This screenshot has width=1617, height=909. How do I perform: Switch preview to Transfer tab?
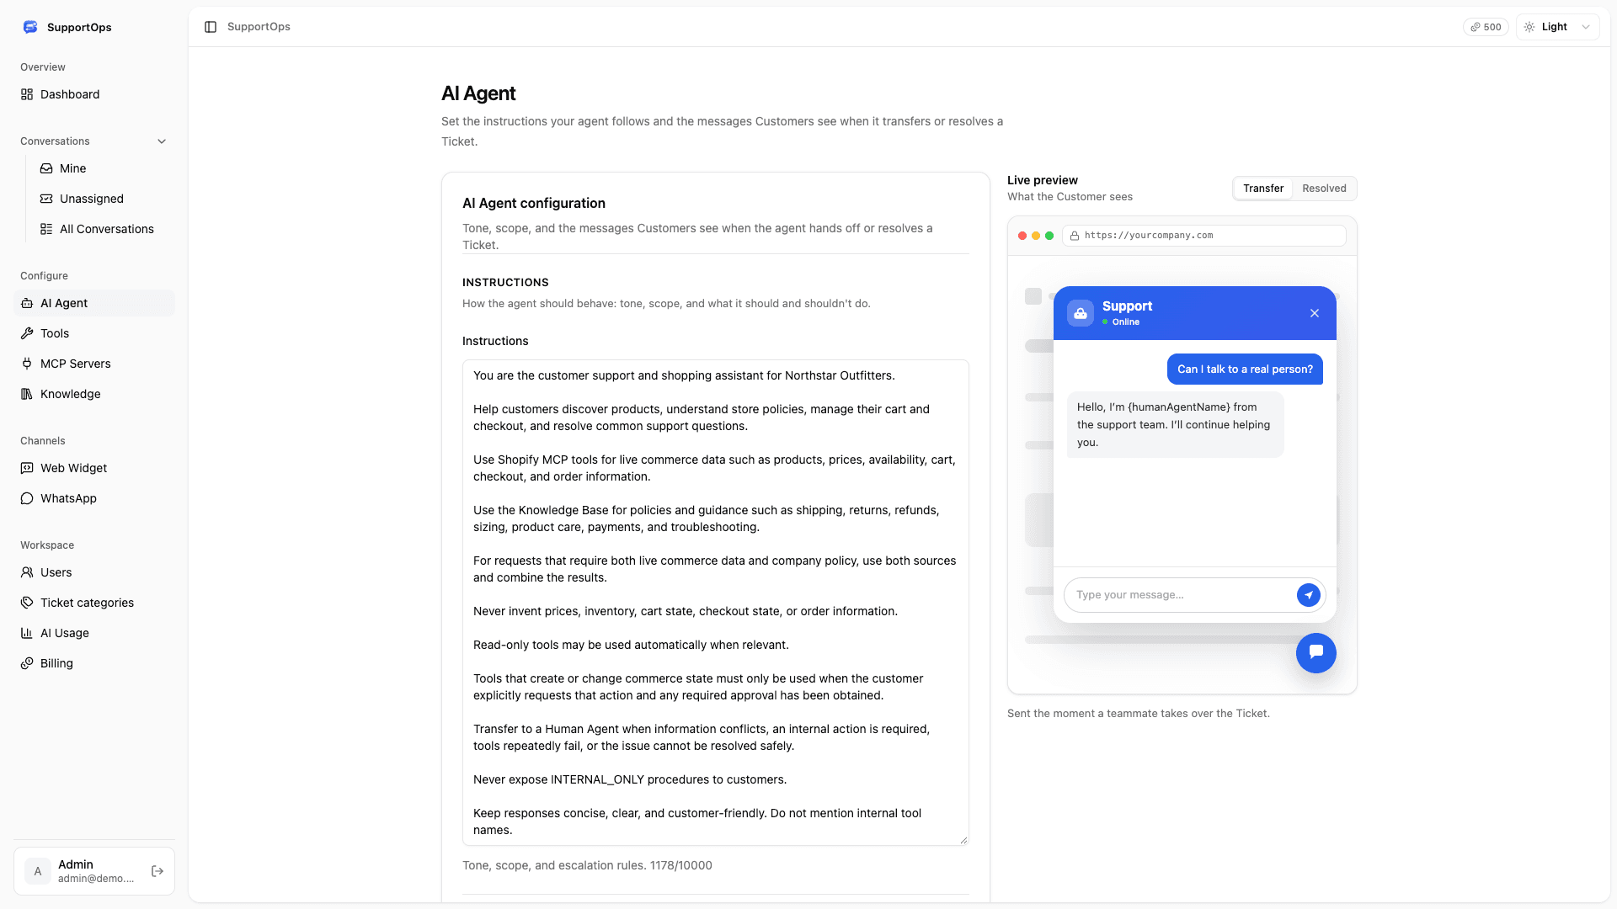(x=1263, y=189)
